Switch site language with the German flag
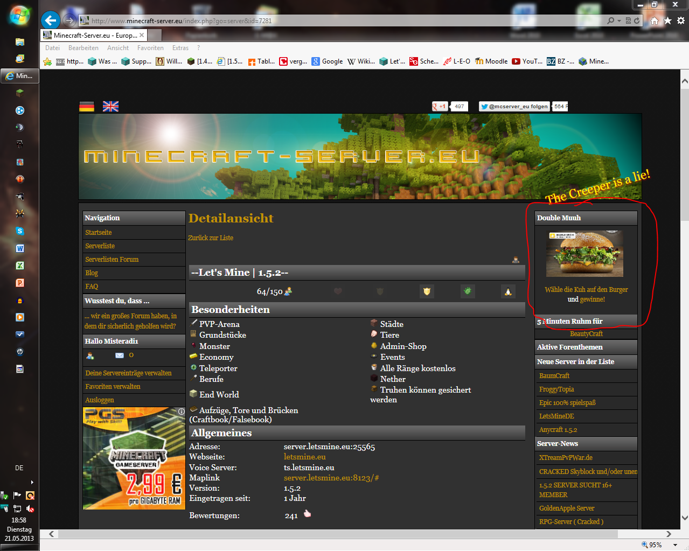Image resolution: width=689 pixels, height=551 pixels. [87, 107]
